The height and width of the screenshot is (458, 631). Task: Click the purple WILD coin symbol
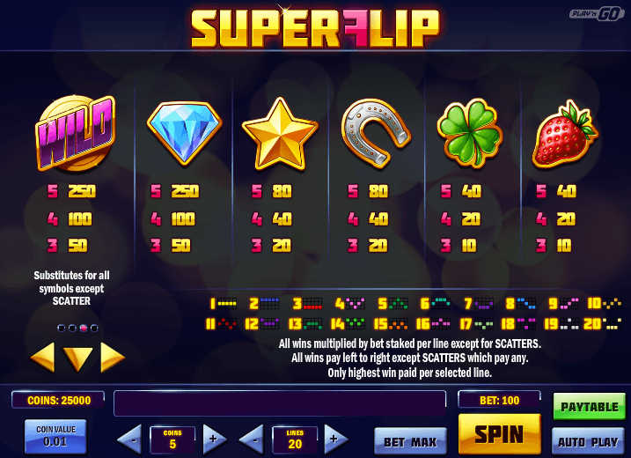click(76, 133)
